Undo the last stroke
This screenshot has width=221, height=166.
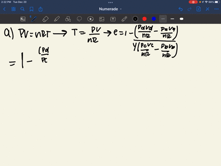coord(180,9)
